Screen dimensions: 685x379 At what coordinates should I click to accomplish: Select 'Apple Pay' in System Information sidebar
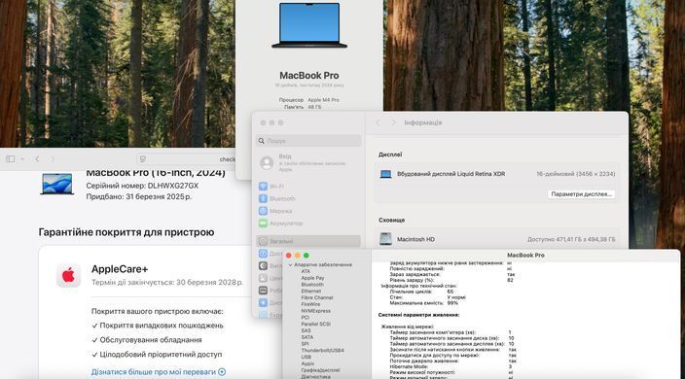312,278
